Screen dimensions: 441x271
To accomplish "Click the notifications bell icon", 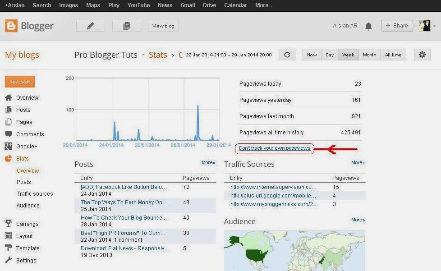I will pyautogui.click(x=368, y=26).
